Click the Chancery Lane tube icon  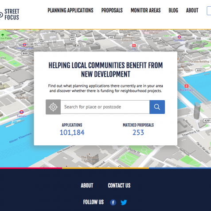(24, 44)
